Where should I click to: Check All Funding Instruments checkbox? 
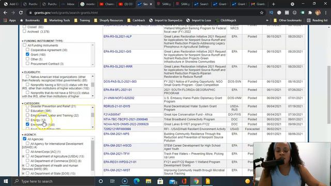(x=24, y=45)
